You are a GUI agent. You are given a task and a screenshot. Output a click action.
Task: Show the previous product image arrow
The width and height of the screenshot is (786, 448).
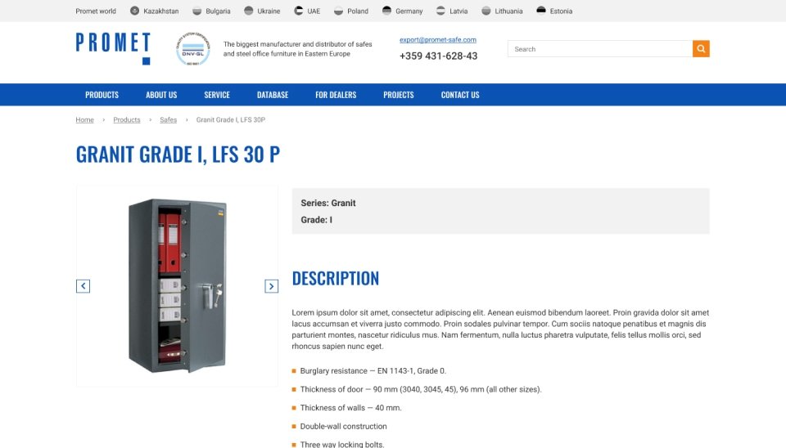[84, 286]
